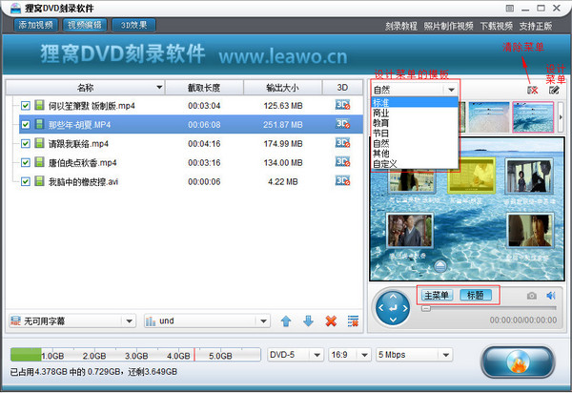Open the 刻录教程 link
The image size is (572, 393).
click(401, 26)
